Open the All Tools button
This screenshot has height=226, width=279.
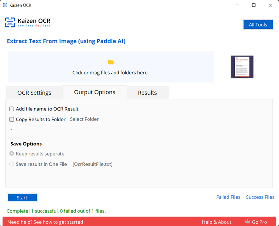258,25
